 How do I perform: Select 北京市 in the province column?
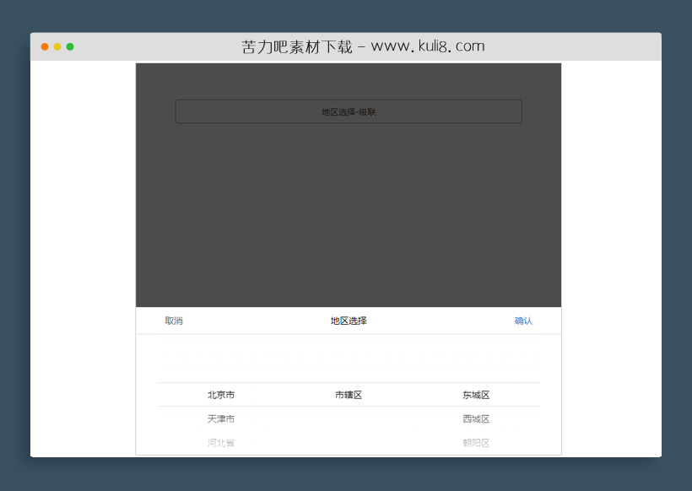coord(221,394)
